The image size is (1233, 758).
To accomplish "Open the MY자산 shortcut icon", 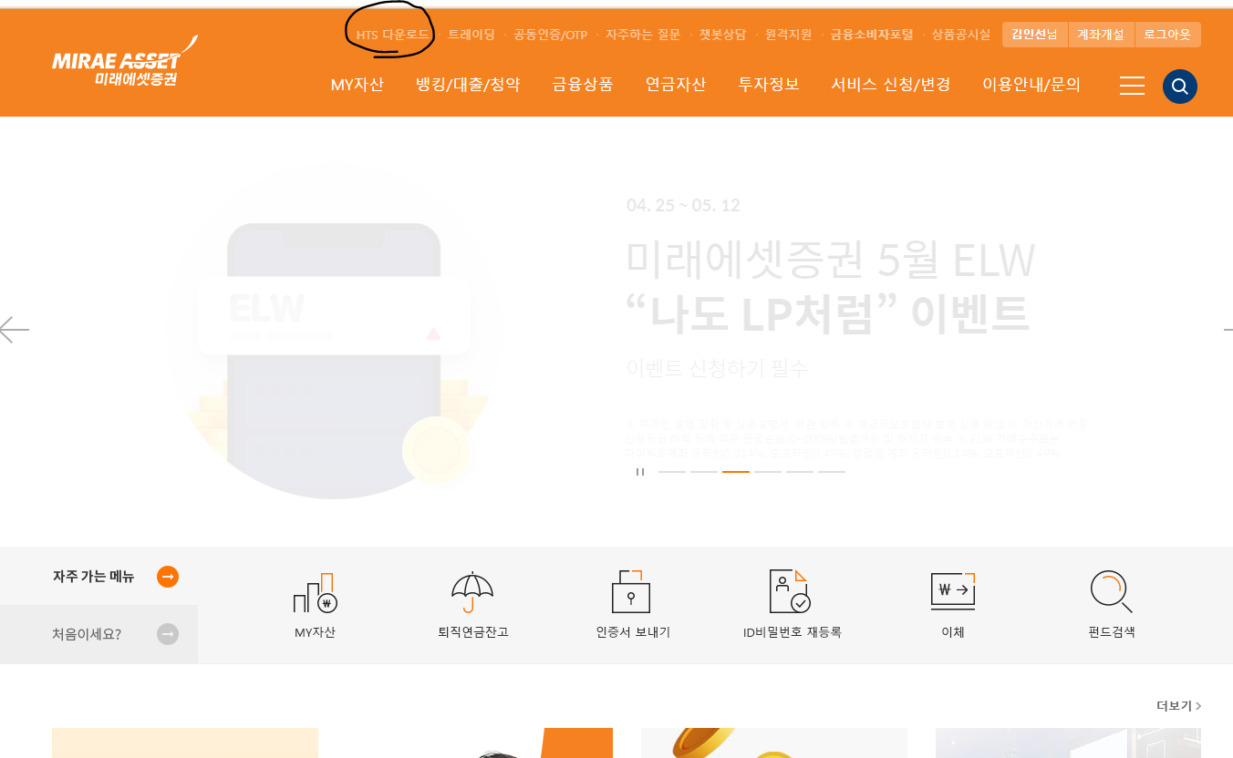I will (x=316, y=593).
